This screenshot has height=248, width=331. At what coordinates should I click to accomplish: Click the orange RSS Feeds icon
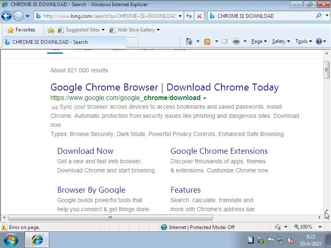point(207,42)
